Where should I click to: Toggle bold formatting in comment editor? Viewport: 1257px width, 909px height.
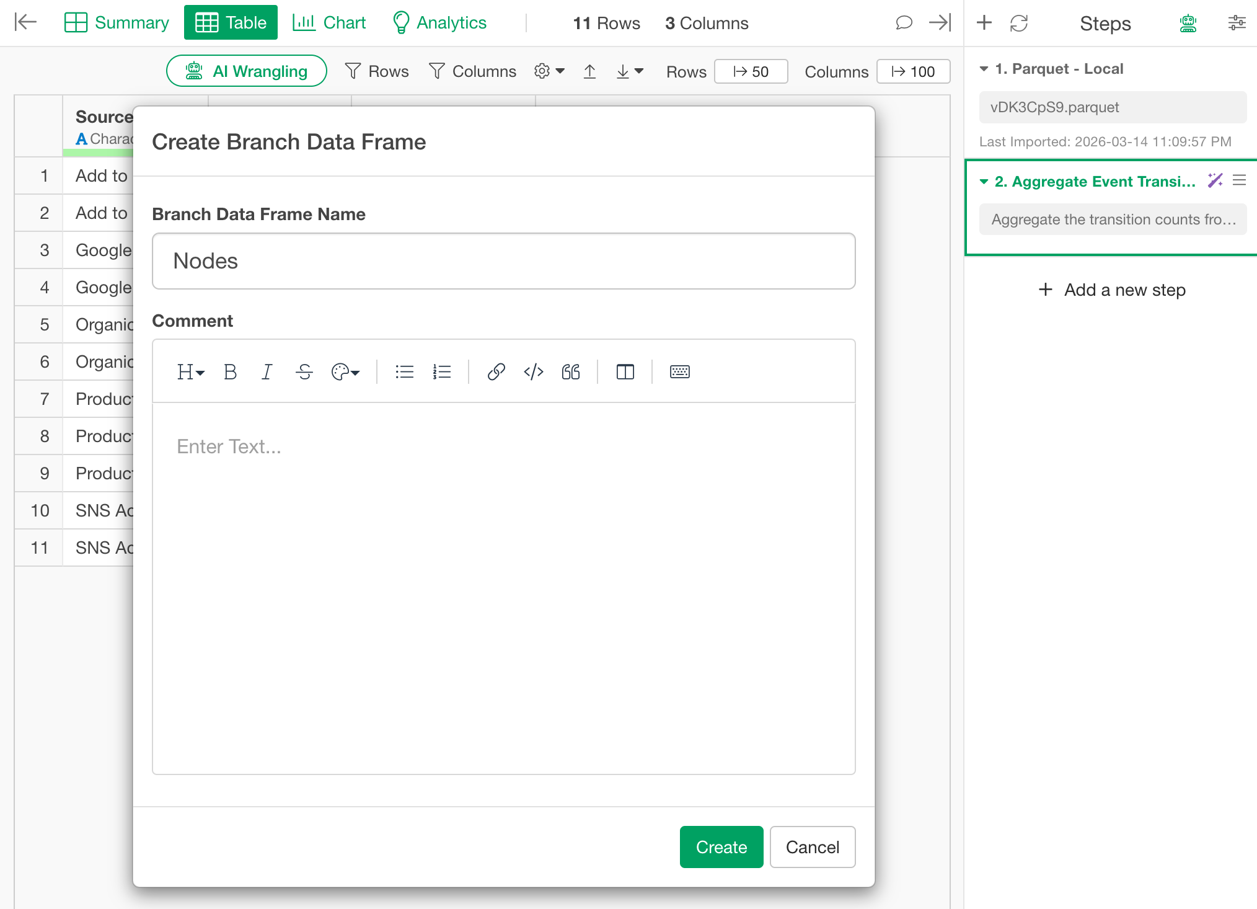[230, 372]
